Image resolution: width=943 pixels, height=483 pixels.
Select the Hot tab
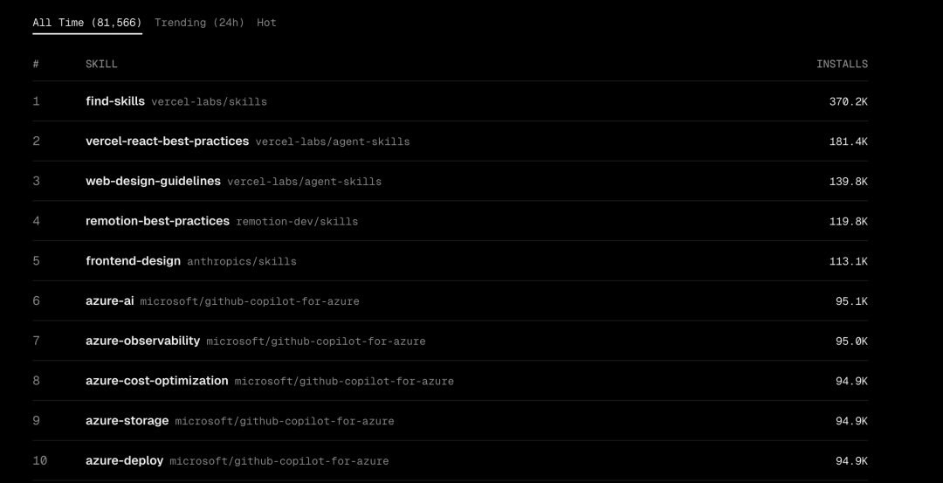[x=266, y=23]
